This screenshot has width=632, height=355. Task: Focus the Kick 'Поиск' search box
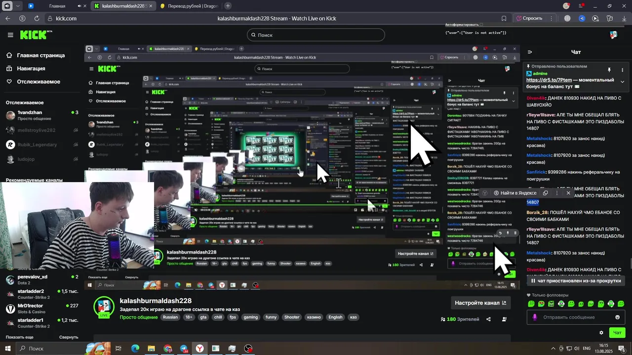(x=316, y=35)
